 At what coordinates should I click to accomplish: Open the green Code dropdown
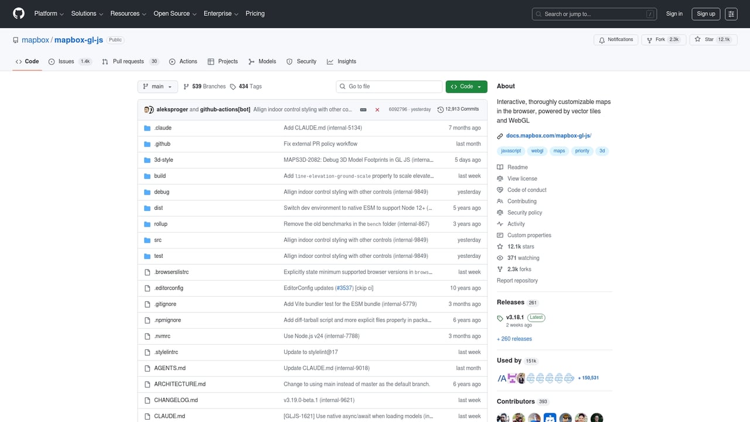click(x=466, y=86)
